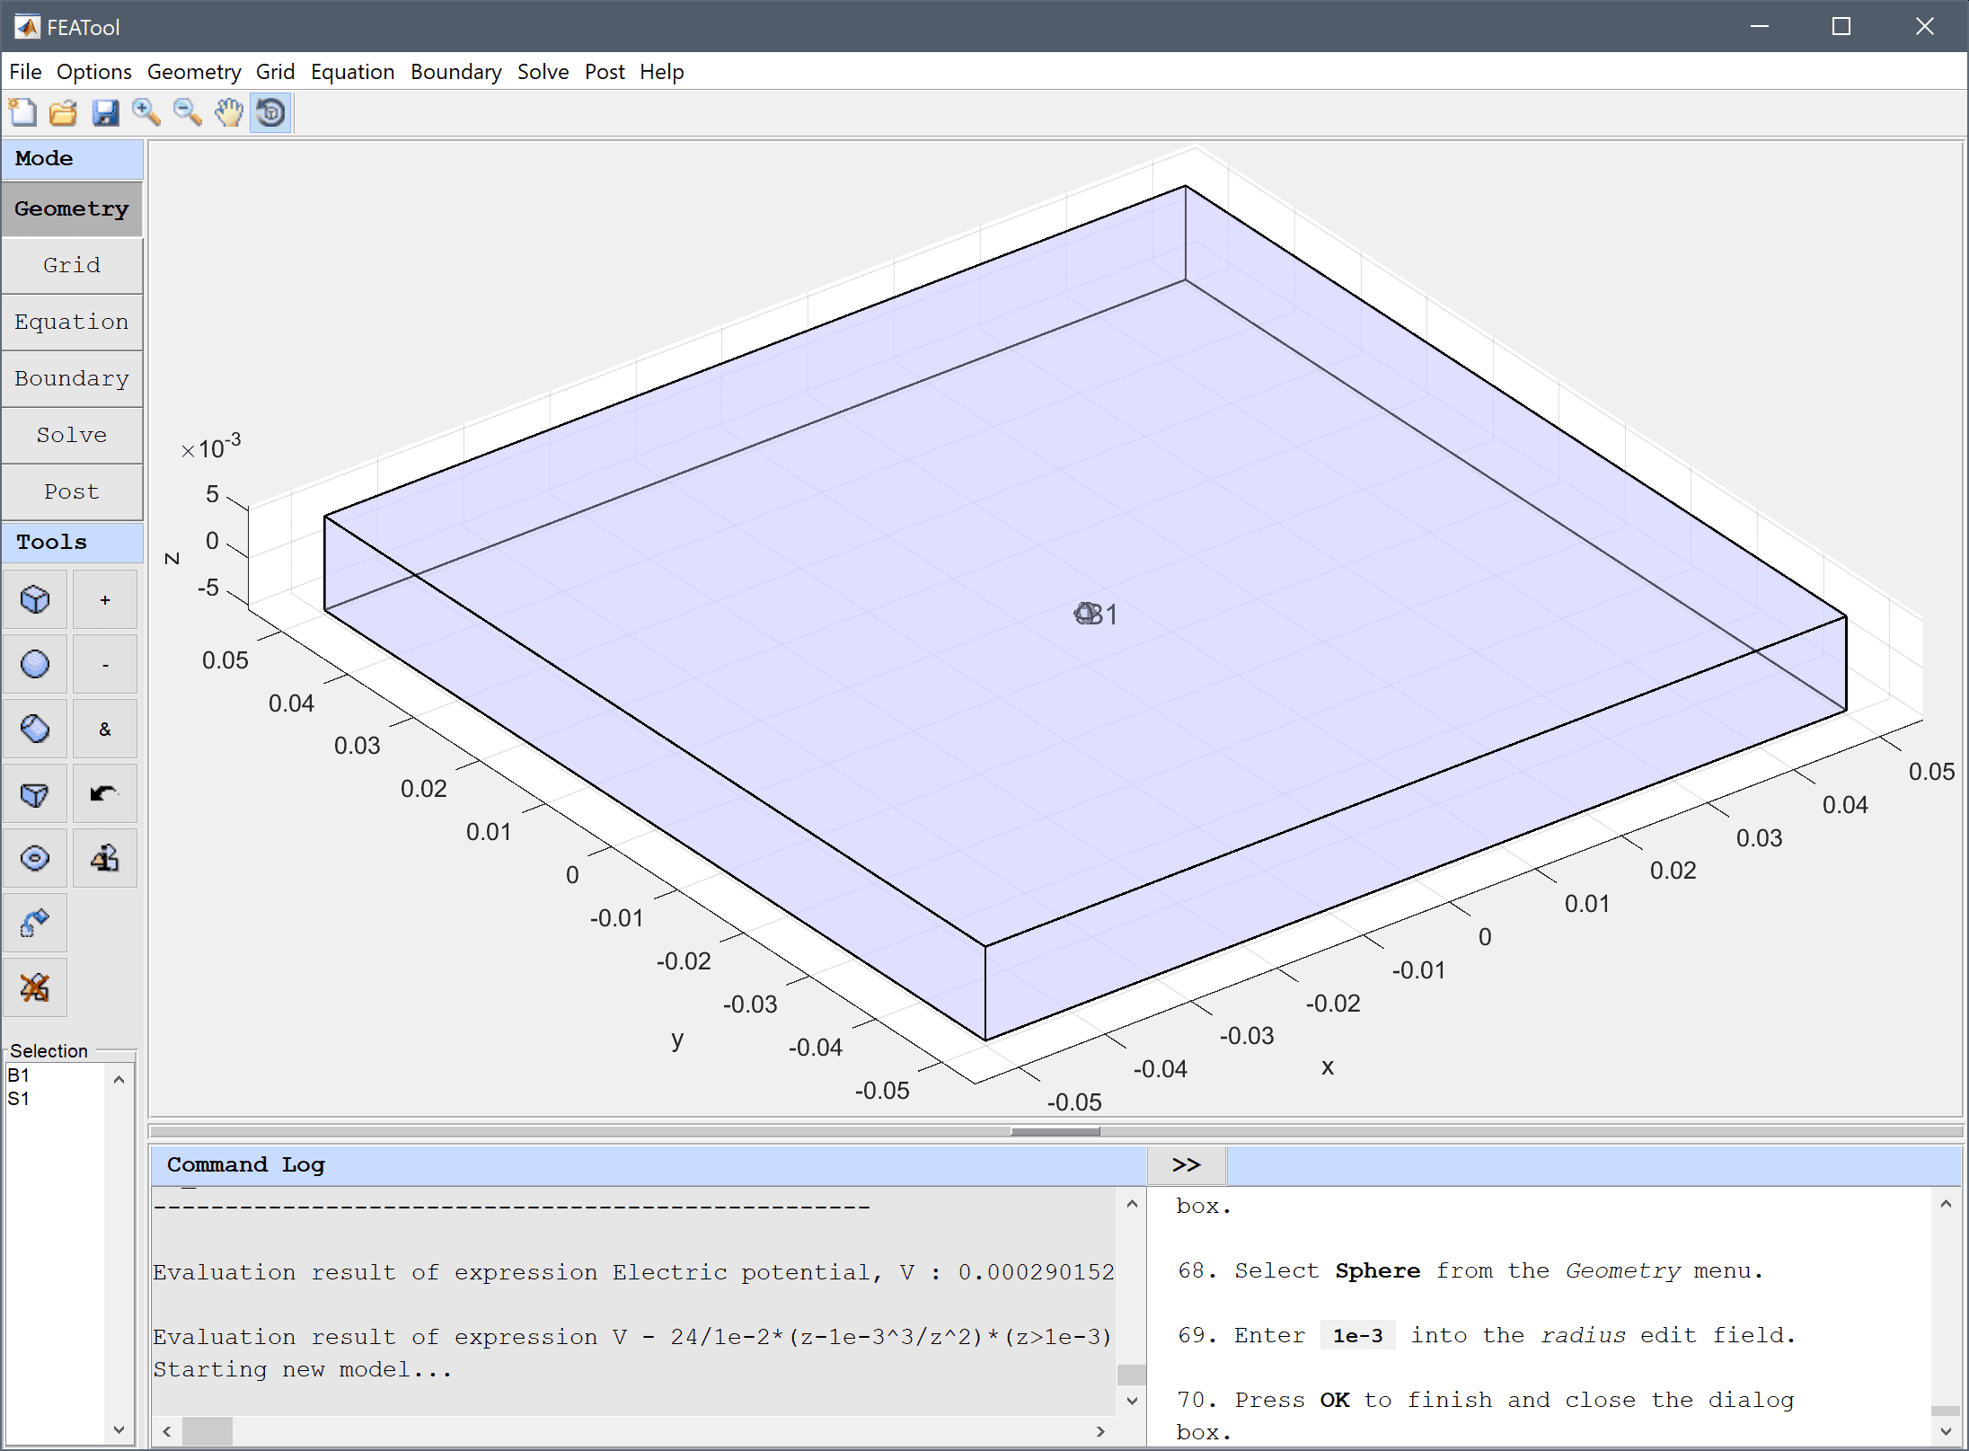This screenshot has height=1451, width=1969.
Task: Click tutorial panel scroll up arrow
Action: (x=1946, y=1203)
